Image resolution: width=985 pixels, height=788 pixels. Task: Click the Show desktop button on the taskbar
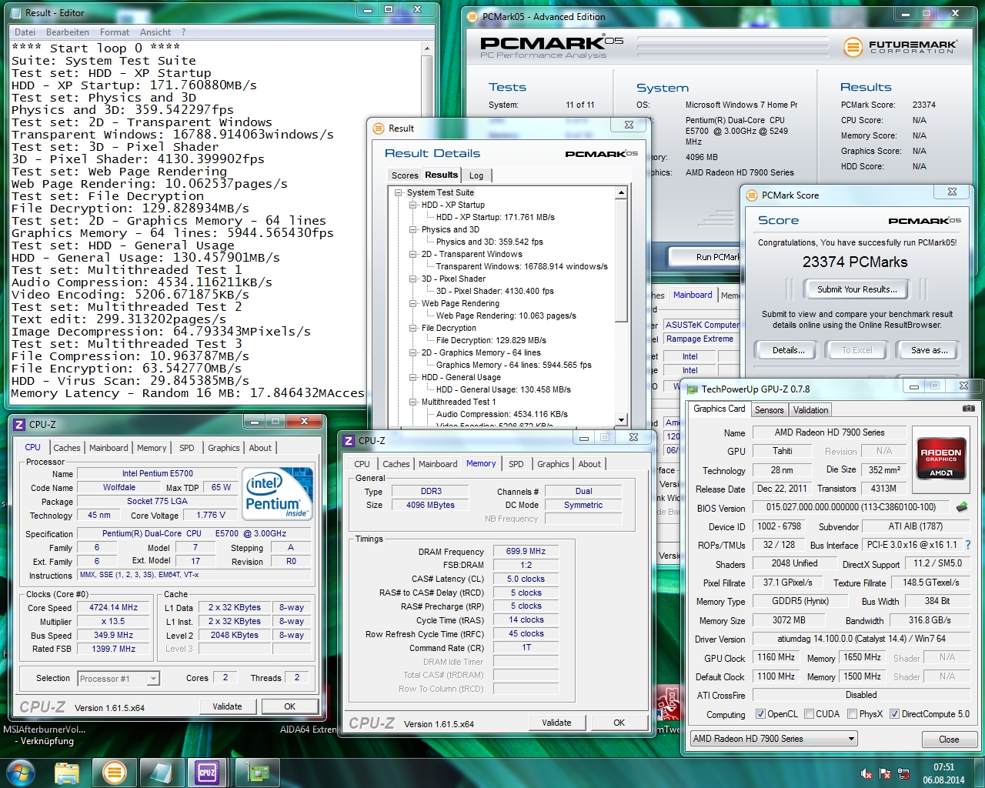979,773
